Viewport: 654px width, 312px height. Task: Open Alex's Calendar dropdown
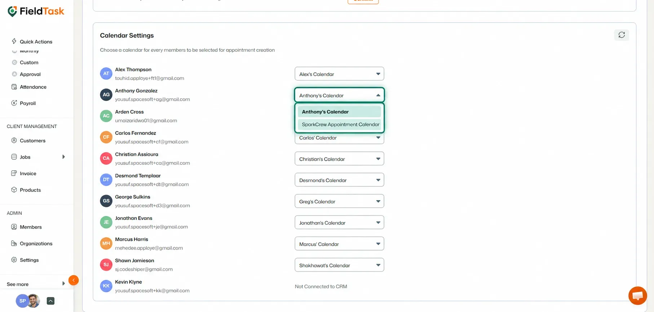coord(339,74)
